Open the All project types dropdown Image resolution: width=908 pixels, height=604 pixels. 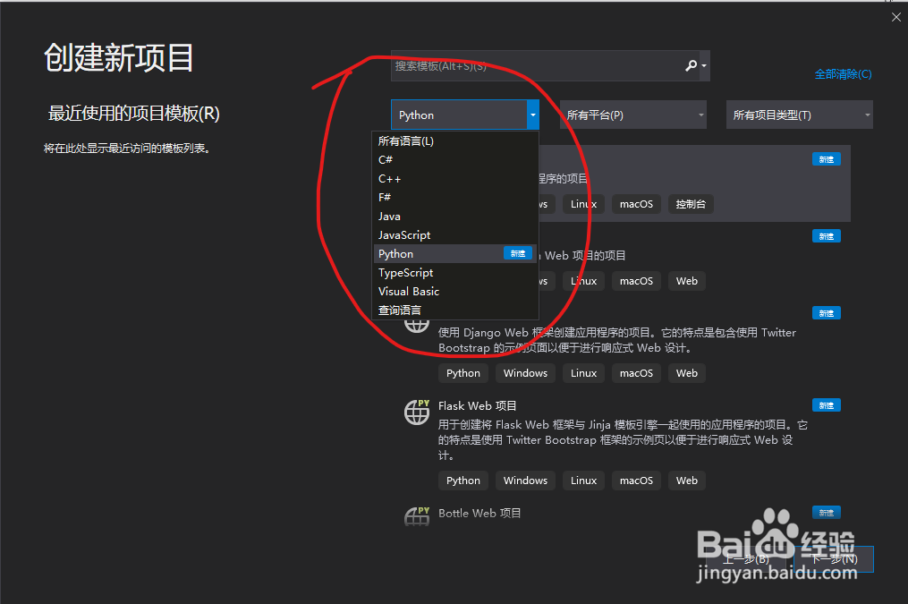tap(799, 115)
